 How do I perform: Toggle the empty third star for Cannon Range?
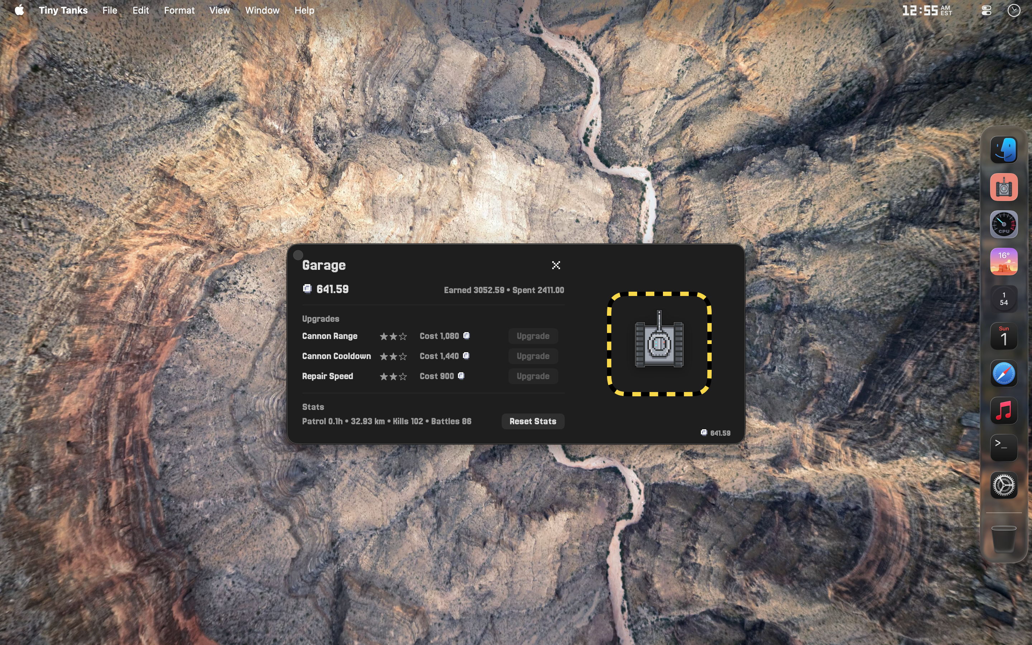pos(403,336)
